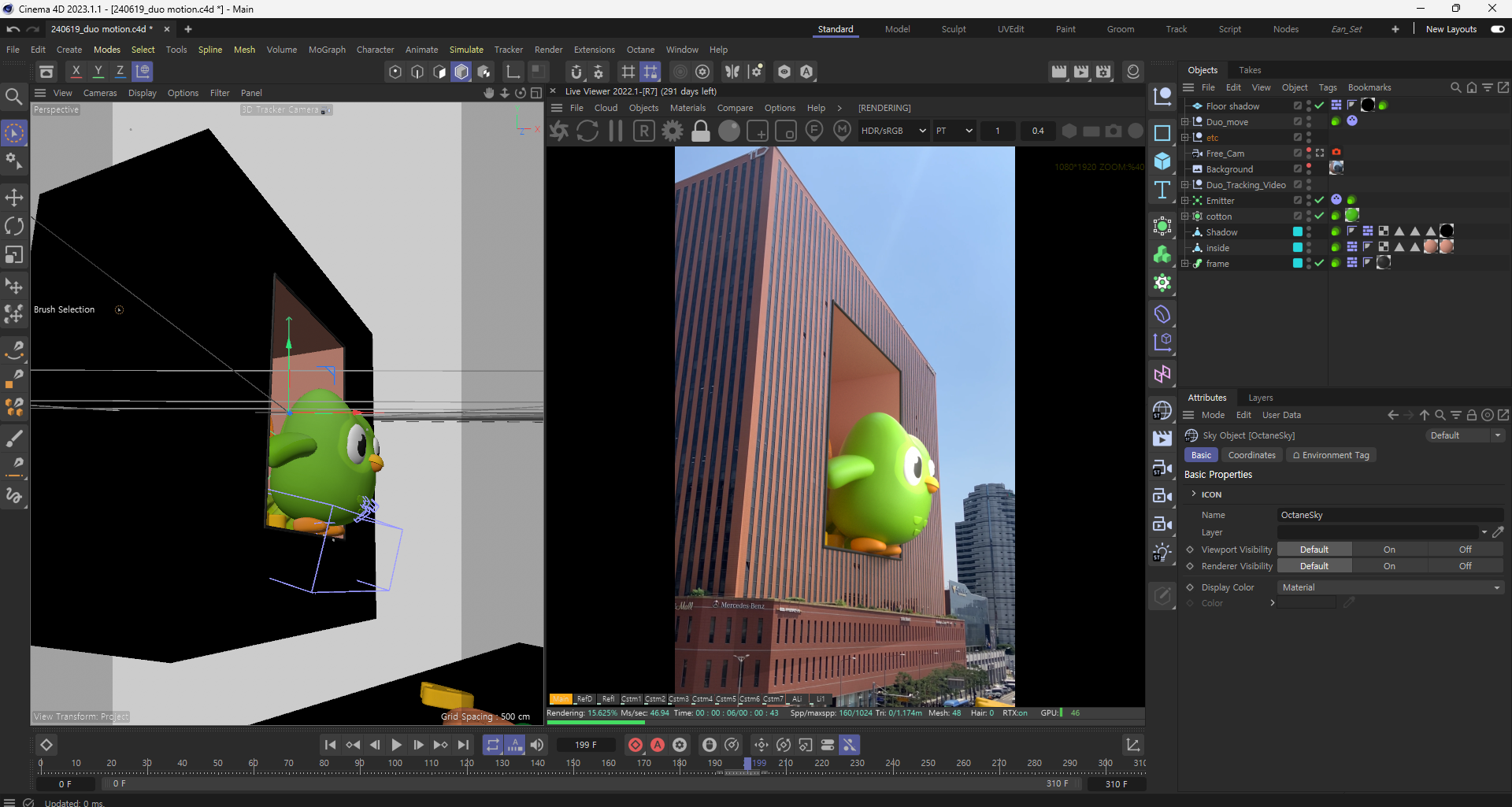Toggle the New Layouts switch

tap(1497, 29)
